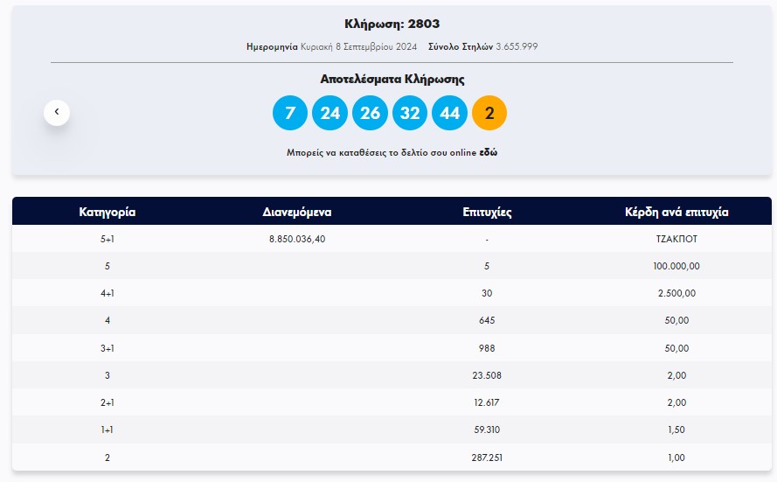Click the 'Ημερομηνία' label
Viewport: 777px width, 482px height.
tap(272, 46)
